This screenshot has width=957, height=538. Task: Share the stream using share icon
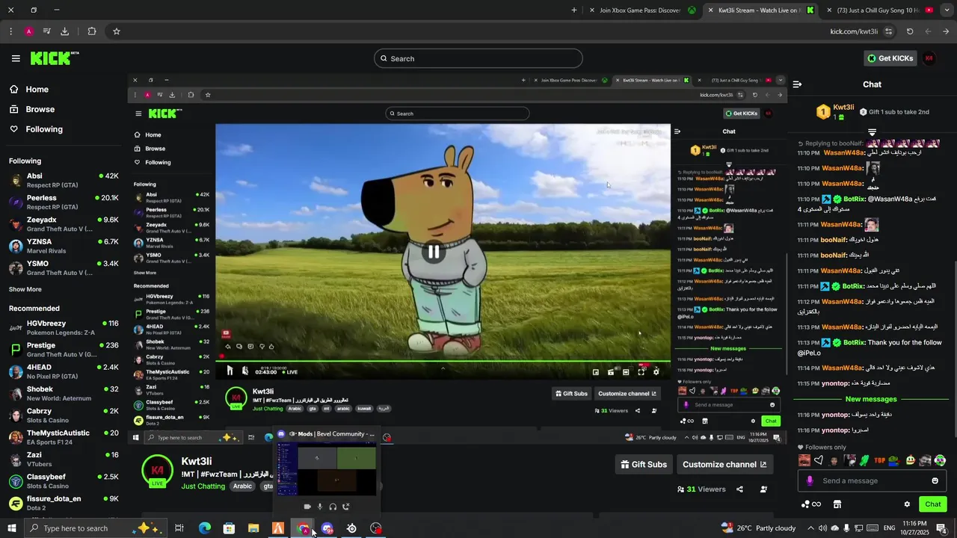[x=739, y=489]
